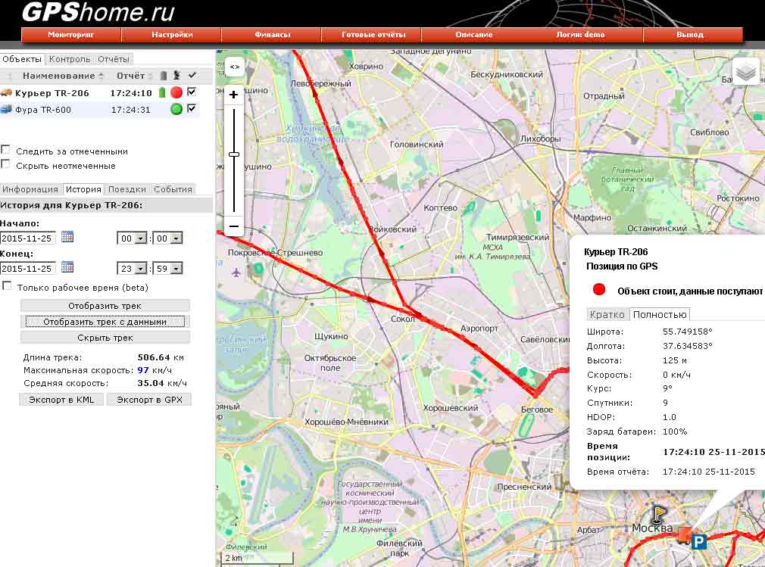The image size is (765, 567).
Task: Switch popup to Полностью tab
Action: [x=660, y=314]
